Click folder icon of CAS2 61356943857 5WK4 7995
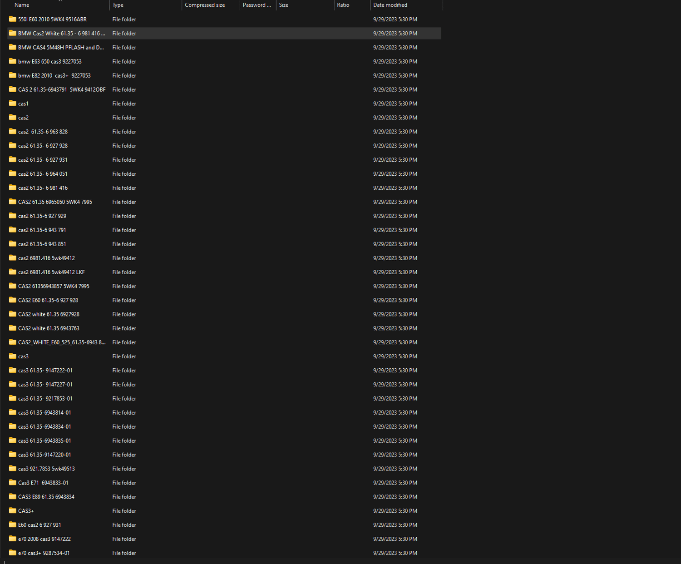The width and height of the screenshot is (681, 564). (13, 286)
